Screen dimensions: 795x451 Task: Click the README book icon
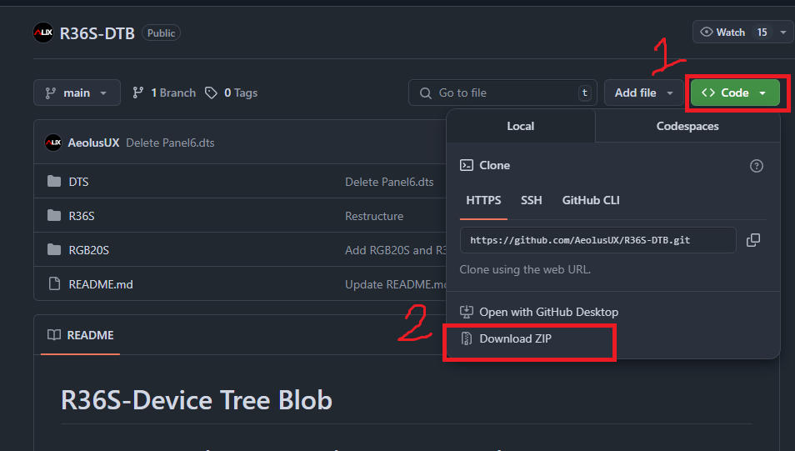tap(53, 335)
